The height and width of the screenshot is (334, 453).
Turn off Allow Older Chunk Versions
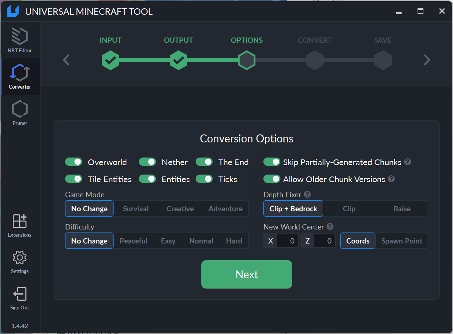click(x=272, y=179)
